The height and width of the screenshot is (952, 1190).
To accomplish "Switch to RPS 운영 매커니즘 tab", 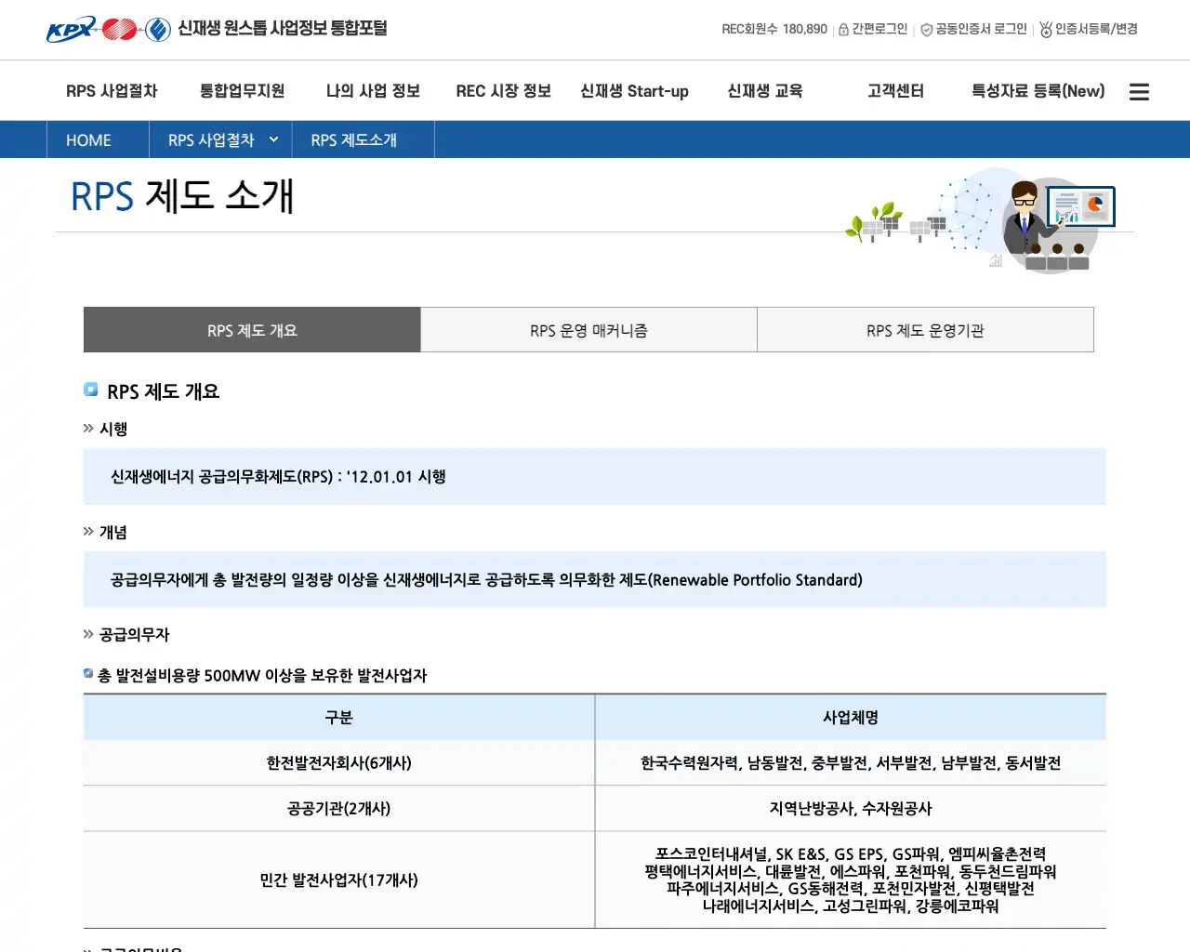I will click(588, 330).
